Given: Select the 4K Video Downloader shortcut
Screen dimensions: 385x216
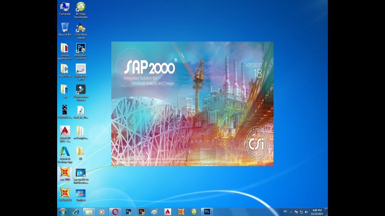Looking at the screenshot, I should (x=81, y=10).
